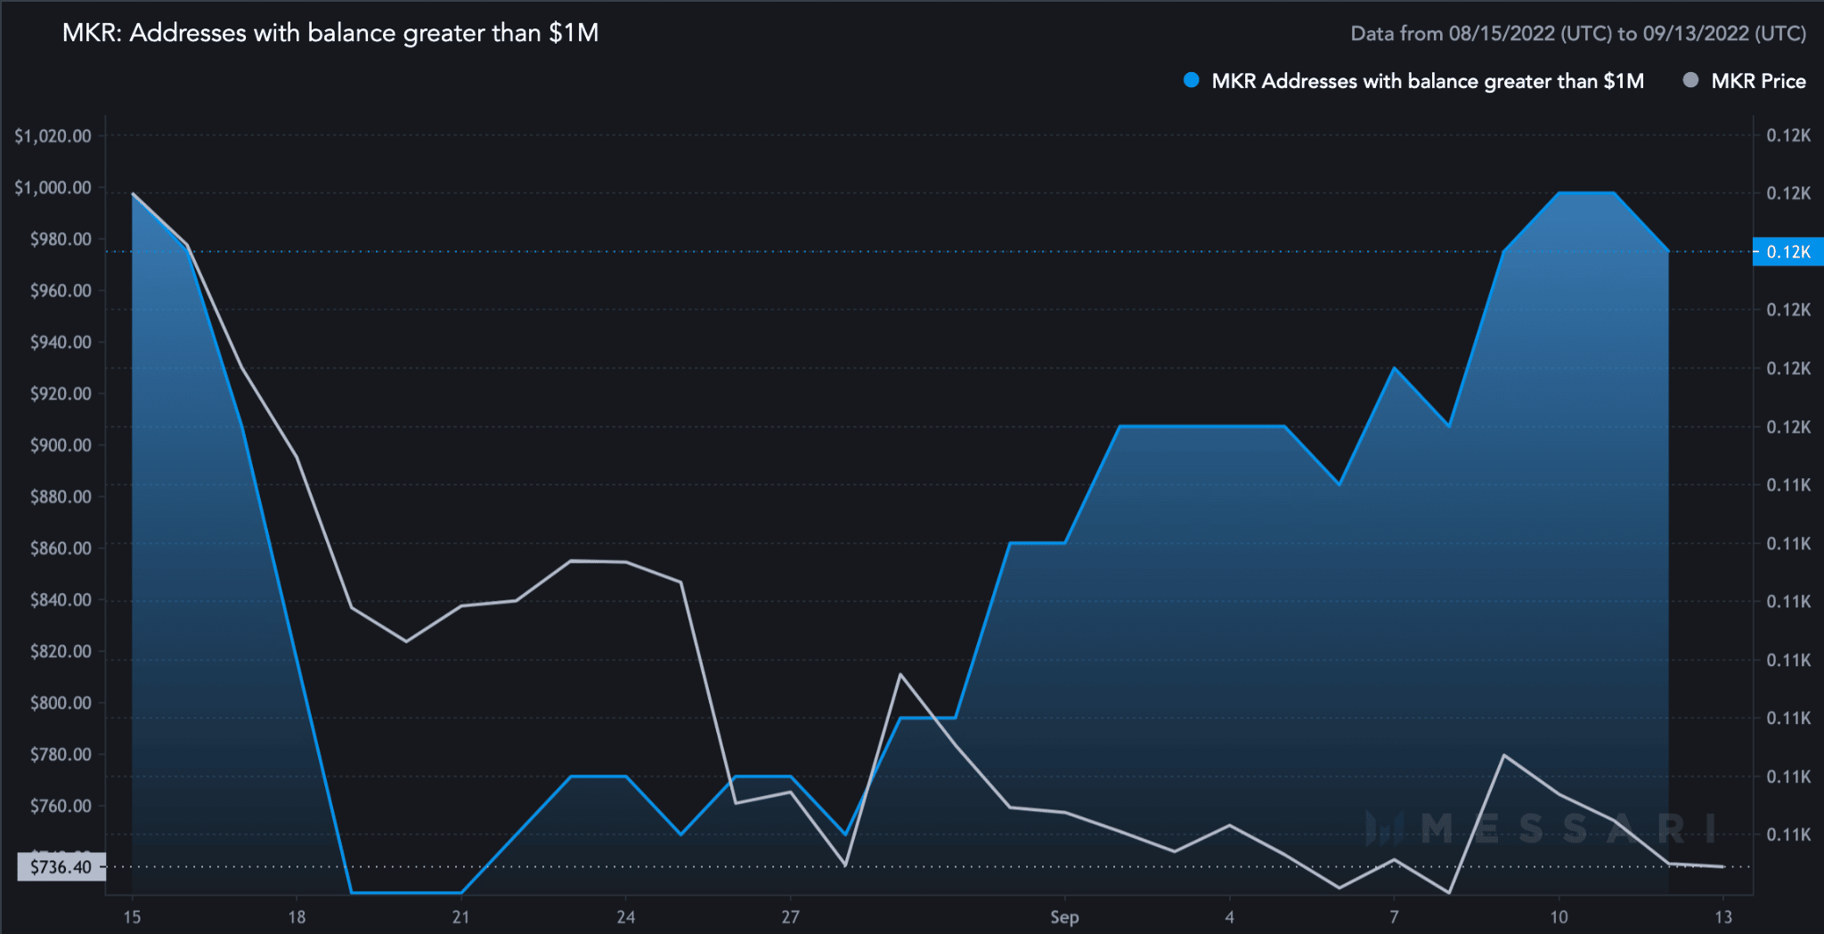Click the $880.00 left axis label
This screenshot has height=934, width=1824.
61,497
